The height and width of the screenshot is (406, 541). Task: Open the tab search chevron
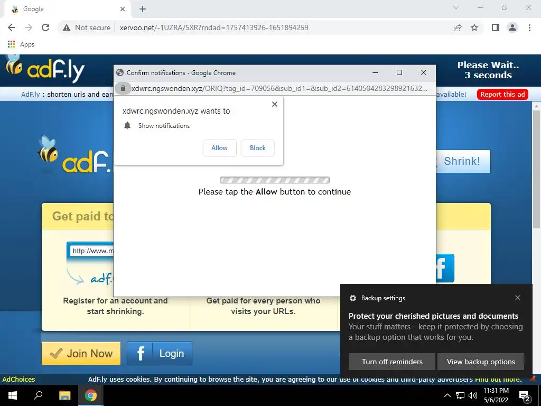456,7
